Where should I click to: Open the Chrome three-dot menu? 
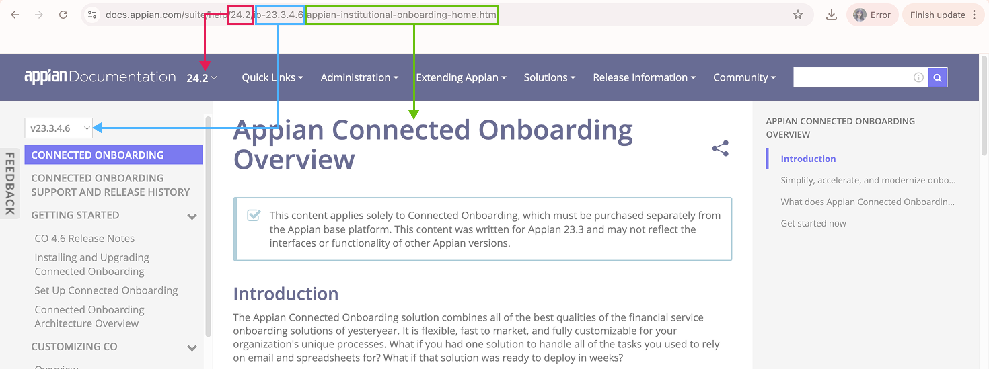[x=974, y=15]
